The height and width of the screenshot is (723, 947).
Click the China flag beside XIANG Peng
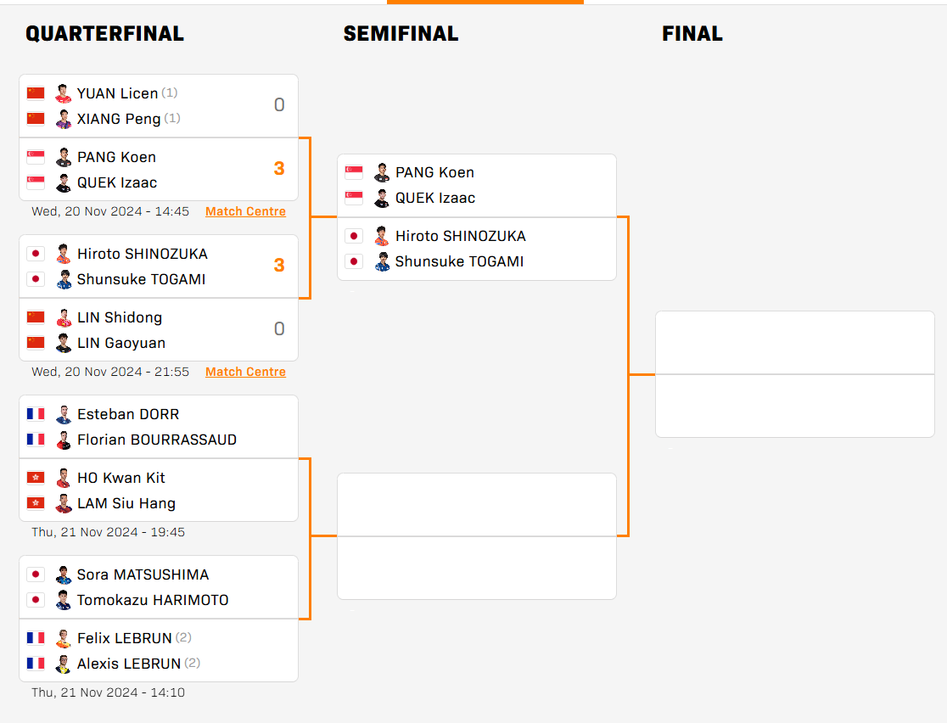click(36, 119)
